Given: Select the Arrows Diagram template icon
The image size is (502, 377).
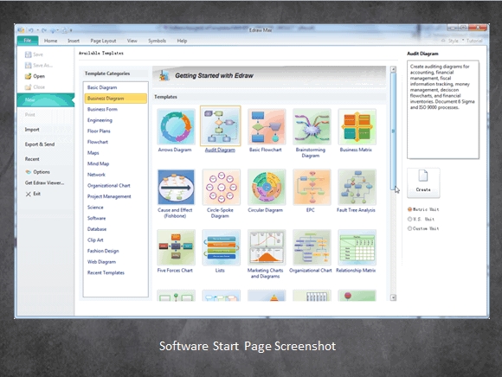Looking at the screenshot, I should [176, 126].
